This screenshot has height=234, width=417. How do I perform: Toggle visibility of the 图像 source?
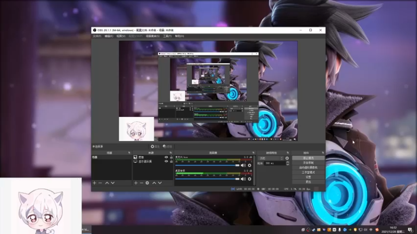[166, 157]
